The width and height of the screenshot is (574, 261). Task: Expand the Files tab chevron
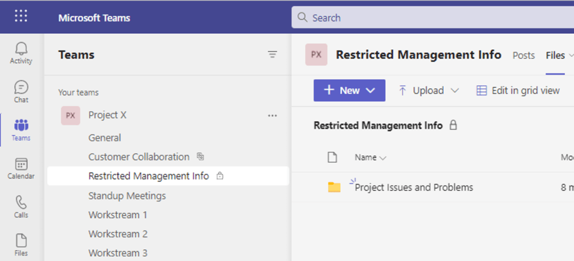click(570, 56)
